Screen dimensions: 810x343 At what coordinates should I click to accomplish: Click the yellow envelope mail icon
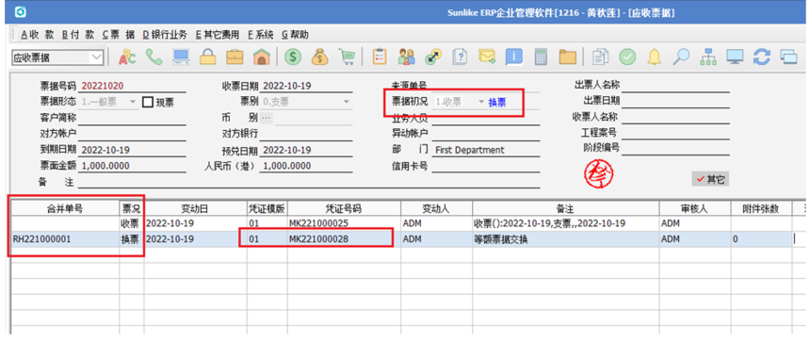point(487,57)
